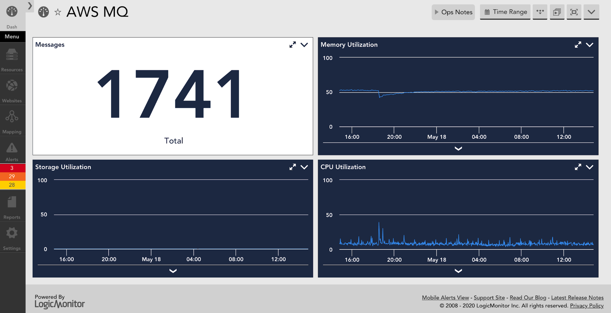Click the red critical alerts count badge
This screenshot has width=611, height=313.
tap(12, 168)
